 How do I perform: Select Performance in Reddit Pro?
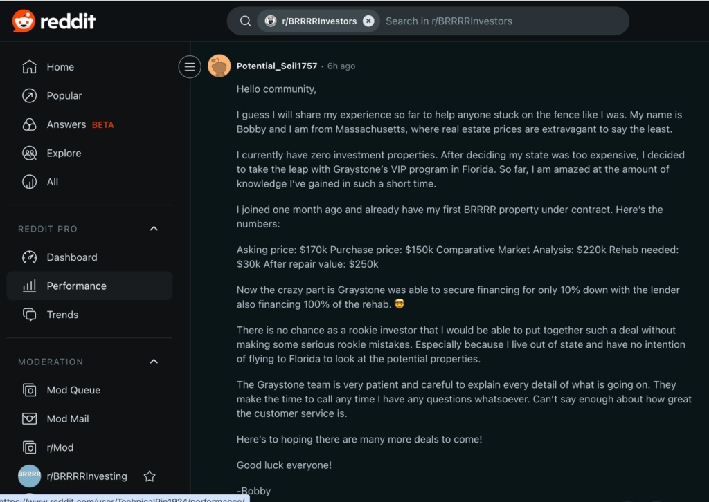(76, 286)
